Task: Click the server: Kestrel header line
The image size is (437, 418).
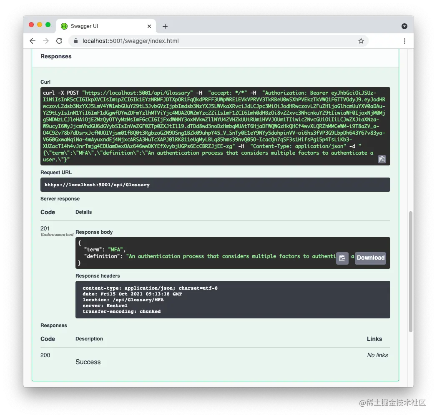Action: click(105, 306)
